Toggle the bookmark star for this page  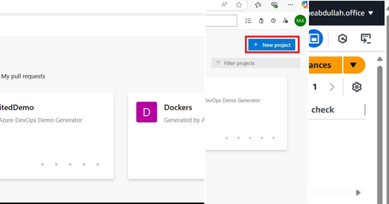(239, 5)
